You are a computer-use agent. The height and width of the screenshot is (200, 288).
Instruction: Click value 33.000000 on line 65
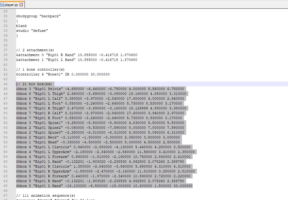[183, 186]
